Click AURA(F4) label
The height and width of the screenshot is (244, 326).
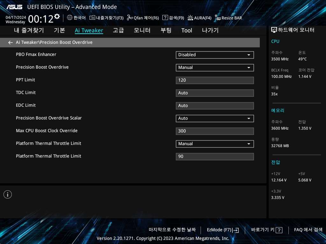(x=203, y=18)
